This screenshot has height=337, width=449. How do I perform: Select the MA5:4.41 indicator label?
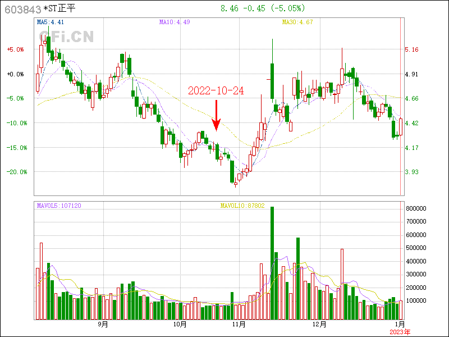52,22
